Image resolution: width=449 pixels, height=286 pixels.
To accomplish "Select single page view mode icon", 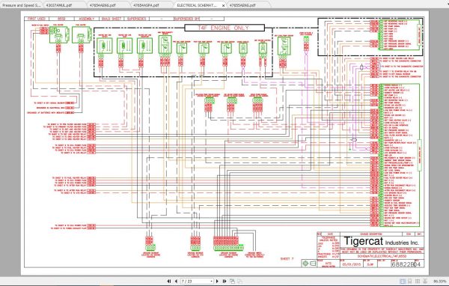I will 403,282.
